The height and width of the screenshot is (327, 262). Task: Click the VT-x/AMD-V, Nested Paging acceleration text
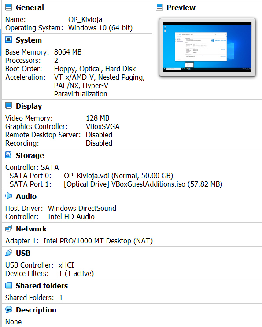click(x=99, y=77)
